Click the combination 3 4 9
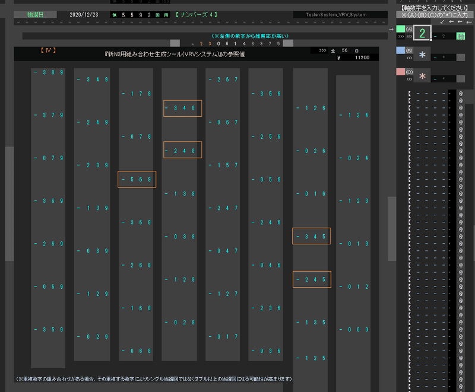 coord(93,79)
